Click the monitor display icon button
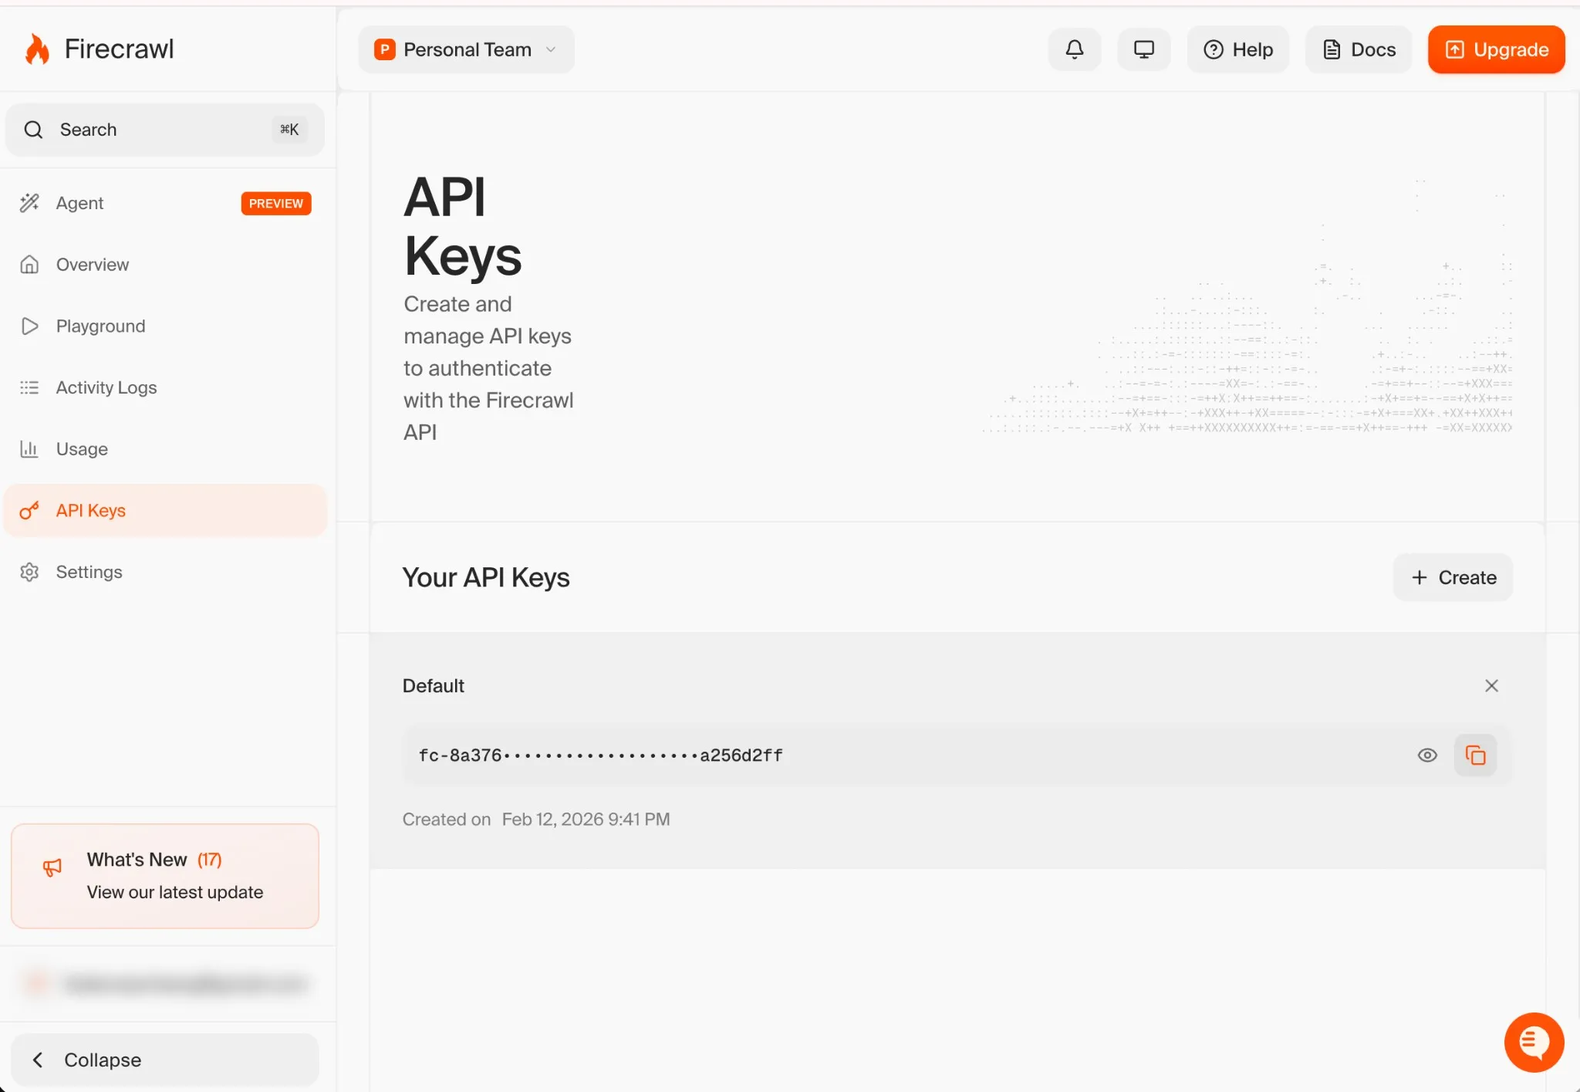The width and height of the screenshot is (1580, 1092). pyautogui.click(x=1143, y=49)
